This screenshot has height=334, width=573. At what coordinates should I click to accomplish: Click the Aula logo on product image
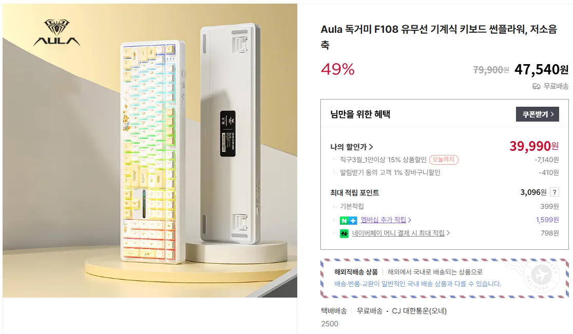point(56,33)
